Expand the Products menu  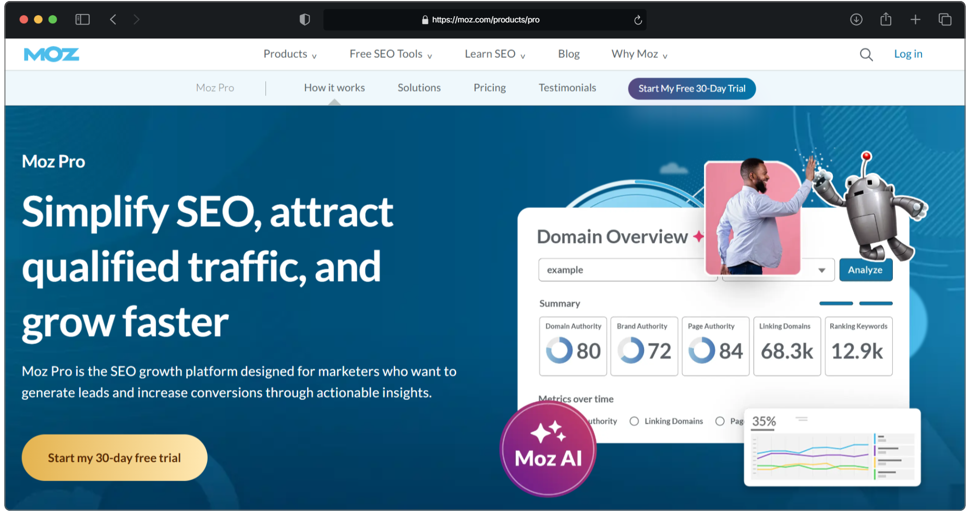[x=290, y=54]
